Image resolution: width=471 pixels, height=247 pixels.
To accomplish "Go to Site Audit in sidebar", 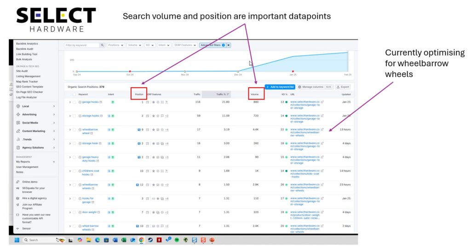I will pyautogui.click(x=23, y=71).
